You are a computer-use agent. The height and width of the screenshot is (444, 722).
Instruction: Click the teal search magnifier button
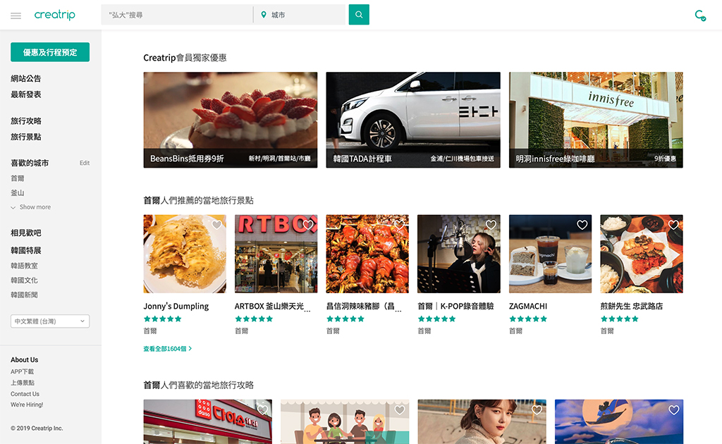[359, 15]
